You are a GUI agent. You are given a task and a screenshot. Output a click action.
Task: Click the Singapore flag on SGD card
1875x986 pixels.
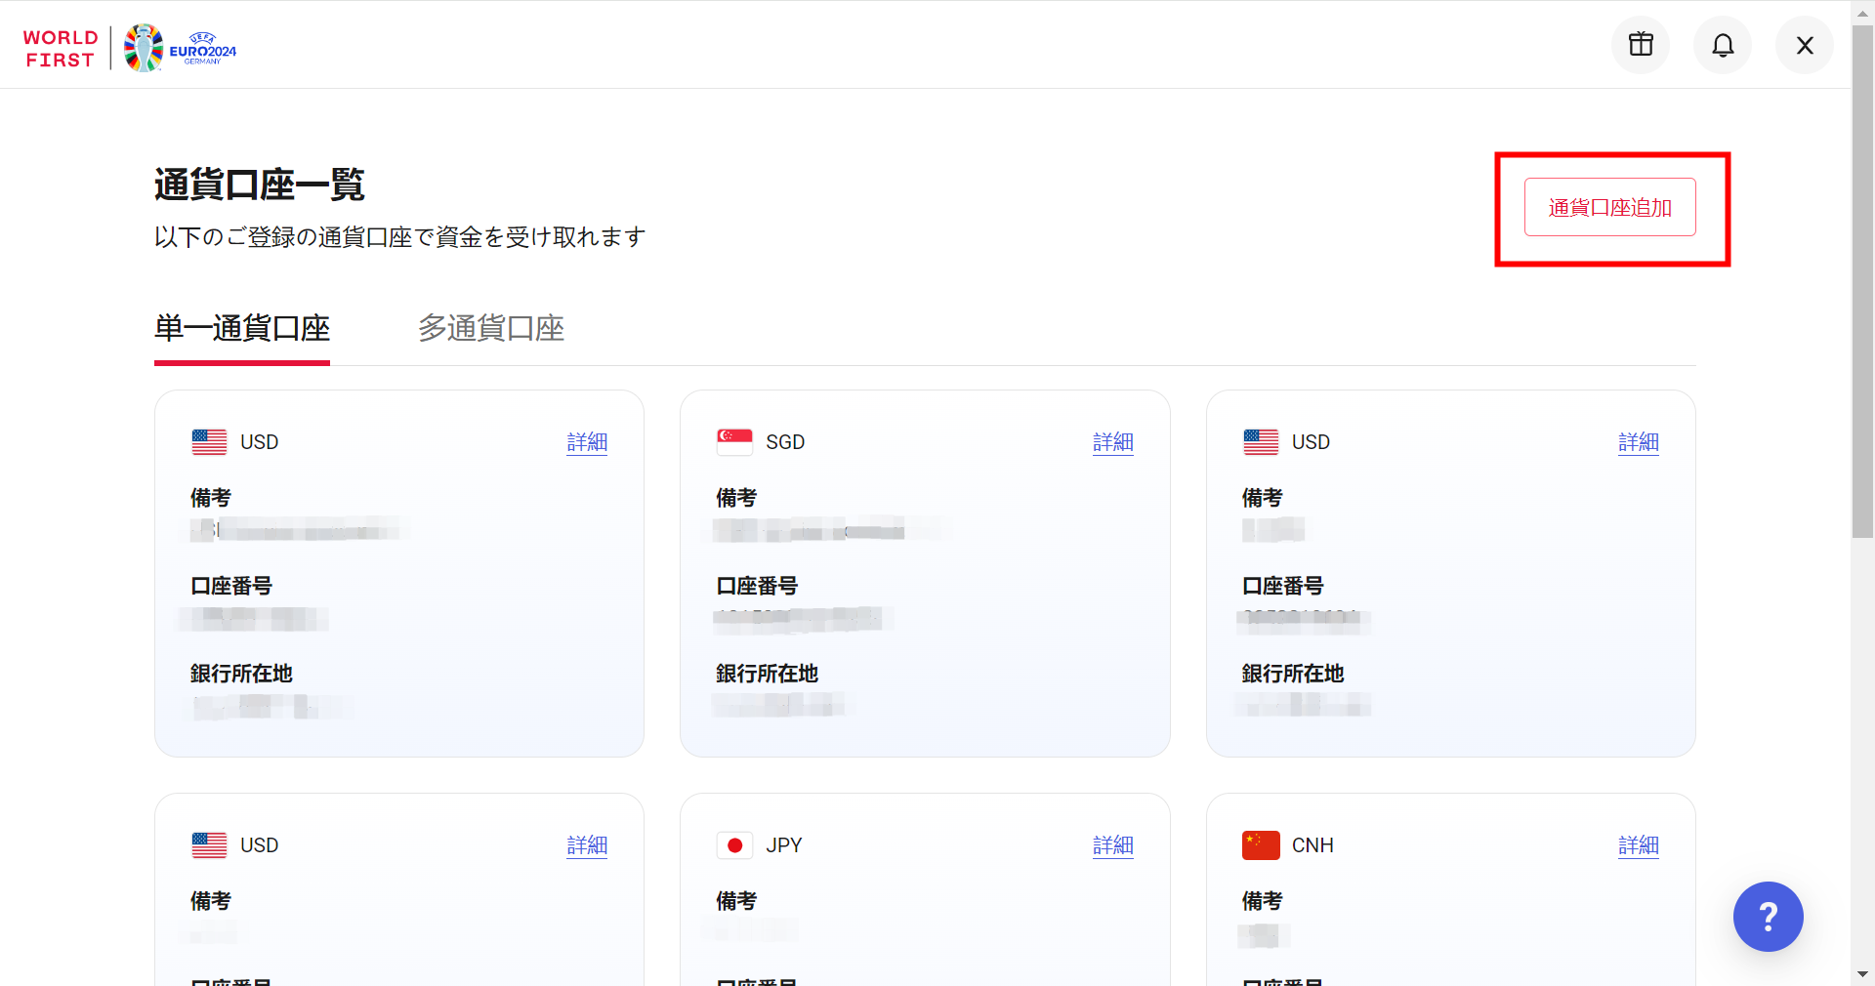click(x=734, y=442)
